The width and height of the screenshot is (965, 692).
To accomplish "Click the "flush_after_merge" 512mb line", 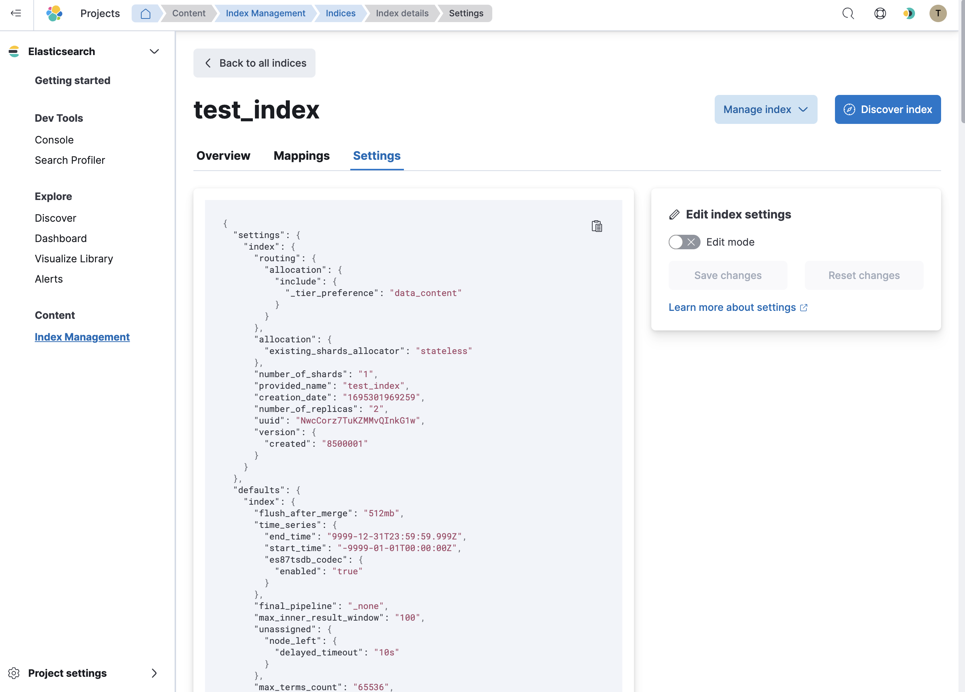I will pos(329,513).
